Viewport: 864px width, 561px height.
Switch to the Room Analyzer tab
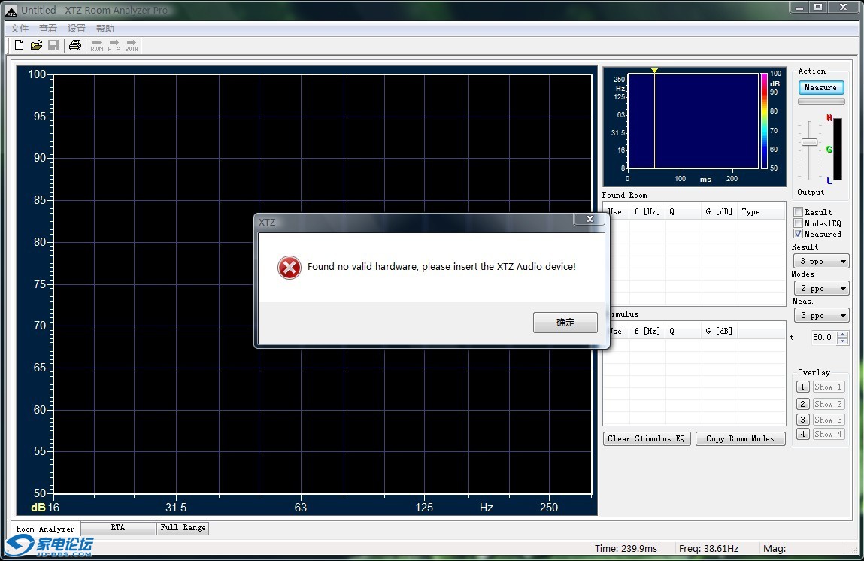pyautogui.click(x=45, y=529)
